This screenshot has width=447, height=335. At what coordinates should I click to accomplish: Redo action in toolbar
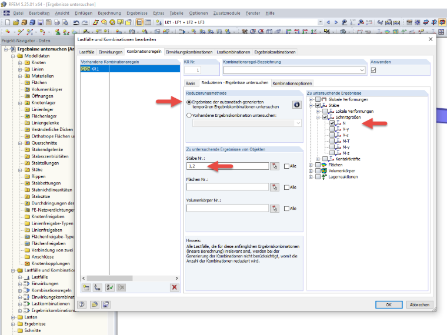pos(85,22)
